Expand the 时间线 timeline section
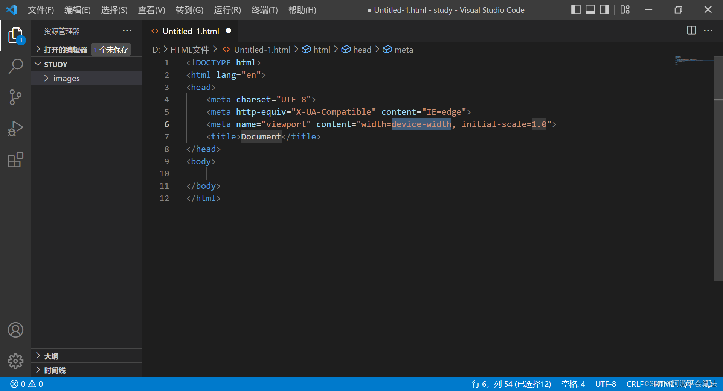The width and height of the screenshot is (723, 391). coord(87,370)
